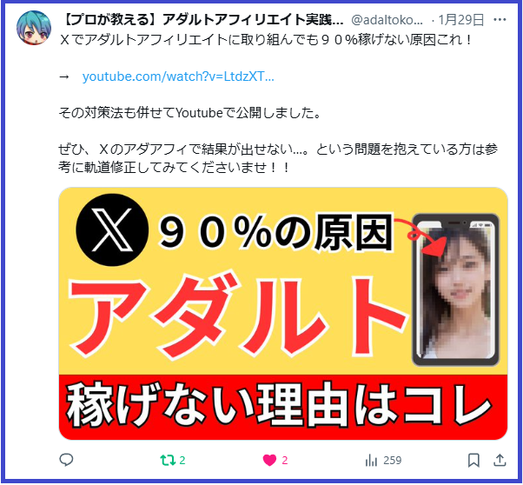Viewport: 523px width, 485px height.
Task: Open the reply speech bubble icon
Action: 66,460
